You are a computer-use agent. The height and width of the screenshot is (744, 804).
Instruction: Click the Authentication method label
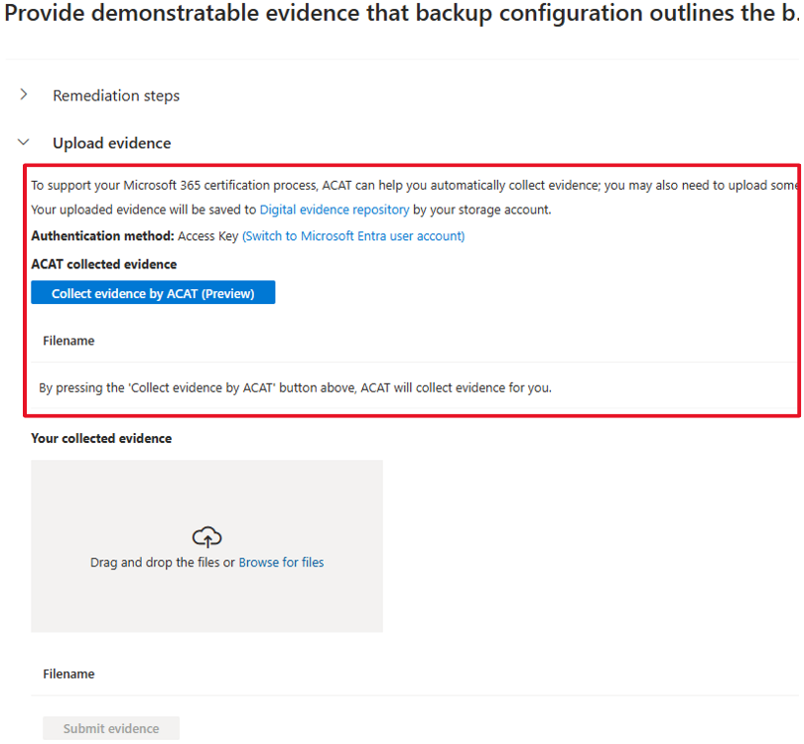click(103, 236)
